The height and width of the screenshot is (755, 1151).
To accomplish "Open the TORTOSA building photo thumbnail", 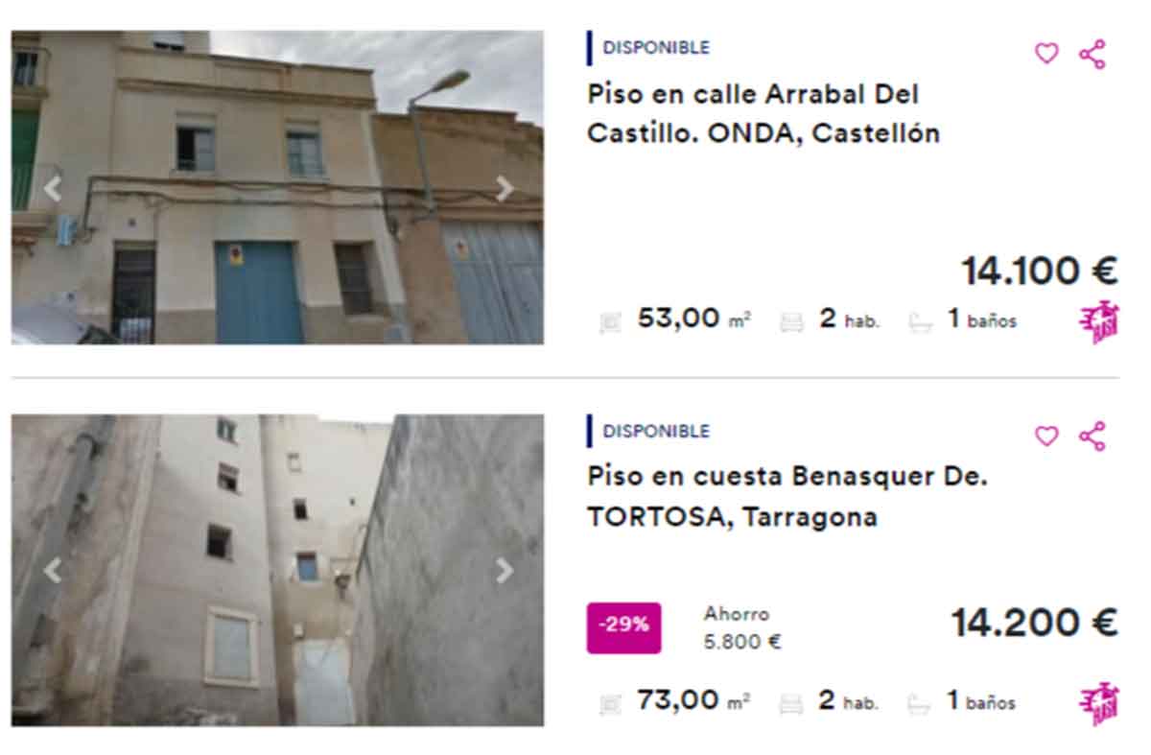I will (277, 570).
